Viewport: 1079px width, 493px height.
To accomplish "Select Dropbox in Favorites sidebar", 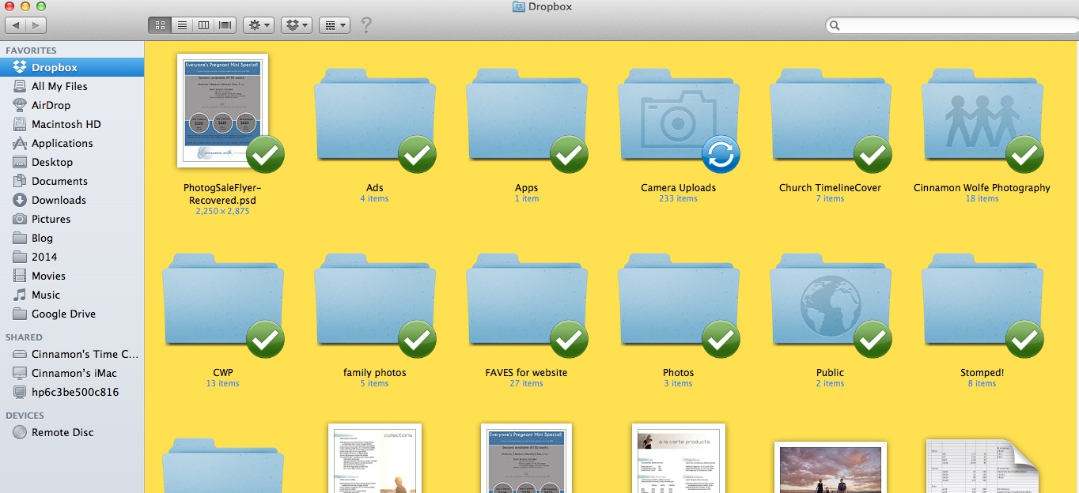I will (72, 67).
